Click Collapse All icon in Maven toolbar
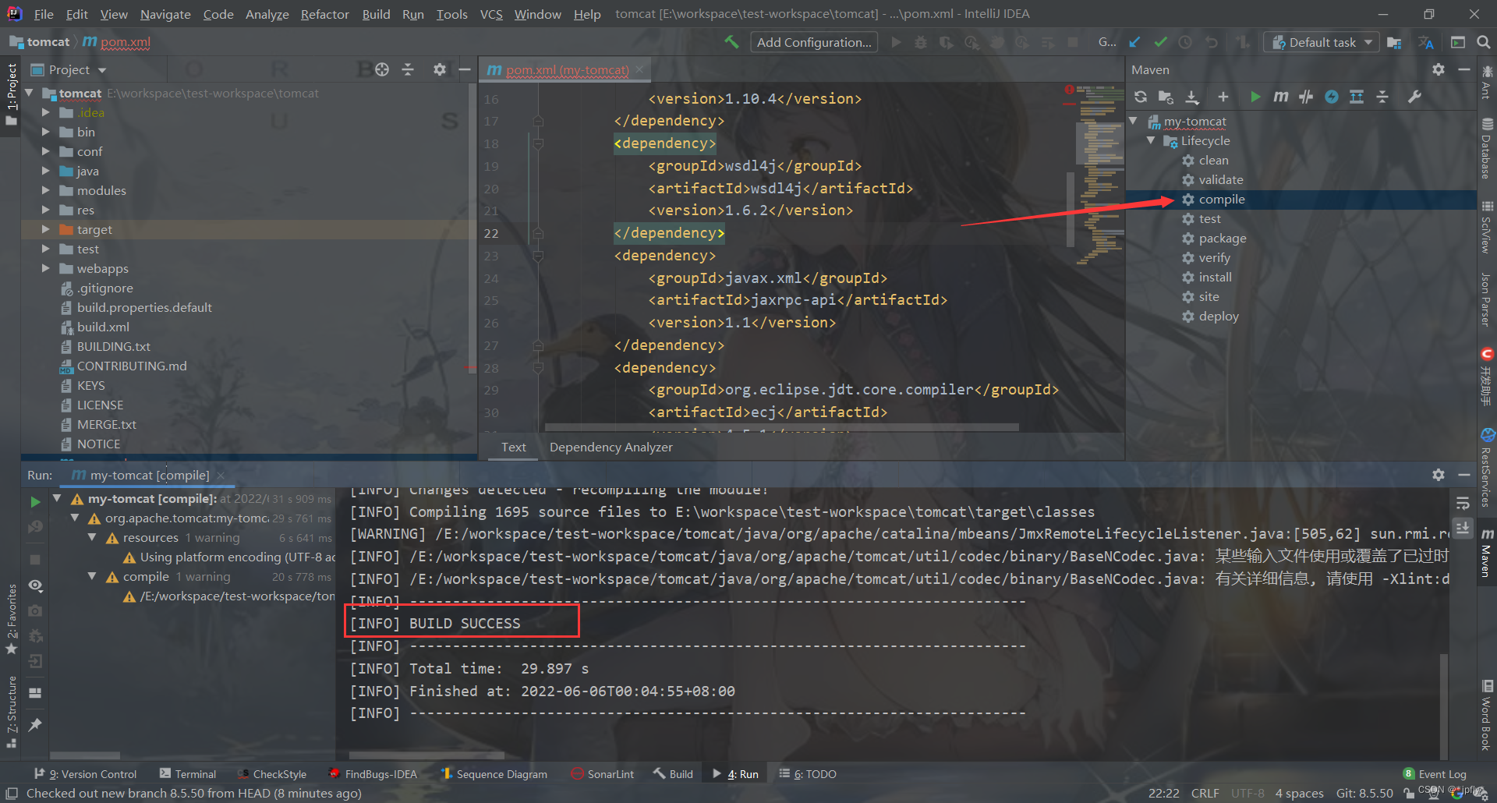This screenshot has height=803, width=1497. 1382,97
